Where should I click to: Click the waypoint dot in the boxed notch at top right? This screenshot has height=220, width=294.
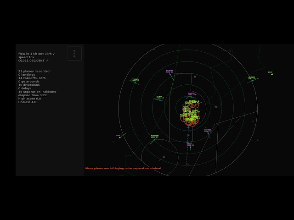pos(230,51)
